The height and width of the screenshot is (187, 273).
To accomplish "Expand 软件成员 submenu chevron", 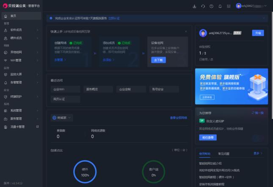I will (38, 30).
